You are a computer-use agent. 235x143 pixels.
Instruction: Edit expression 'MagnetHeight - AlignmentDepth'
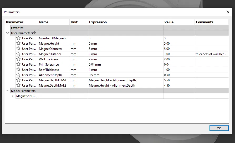pos(126,86)
